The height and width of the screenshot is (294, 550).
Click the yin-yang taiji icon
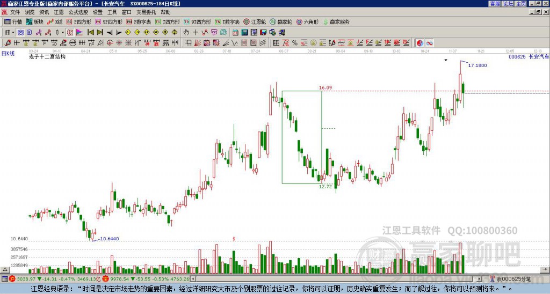coord(419,43)
